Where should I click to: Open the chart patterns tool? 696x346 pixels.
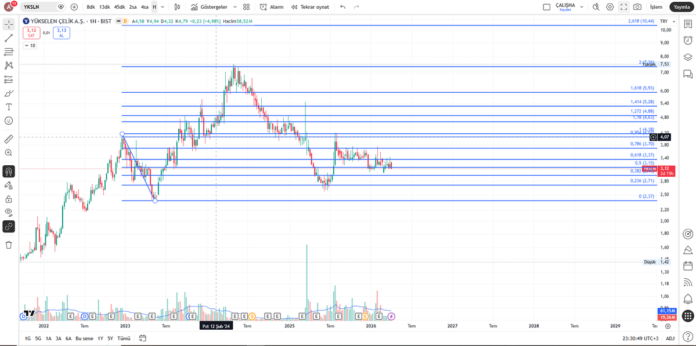click(x=9, y=65)
